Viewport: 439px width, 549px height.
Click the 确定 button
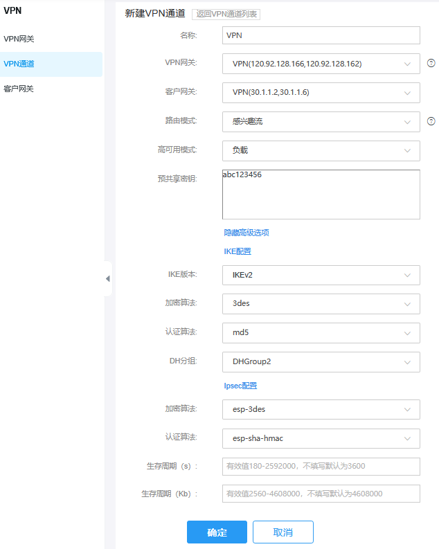click(217, 532)
